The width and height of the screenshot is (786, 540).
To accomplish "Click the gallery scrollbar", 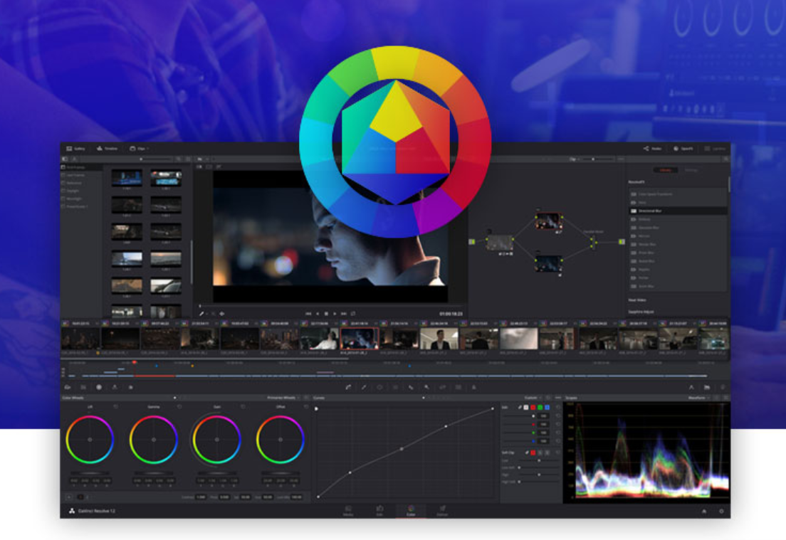I will 191,260.
